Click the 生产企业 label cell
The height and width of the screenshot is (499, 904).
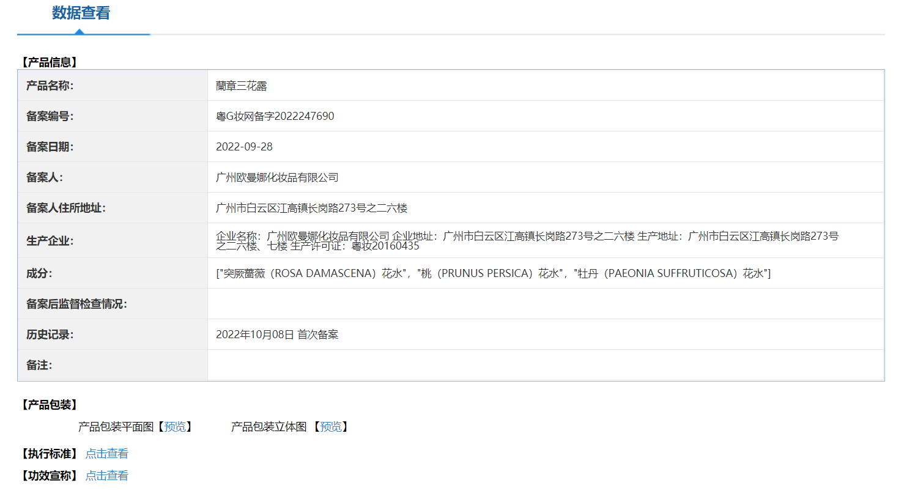[x=113, y=241]
